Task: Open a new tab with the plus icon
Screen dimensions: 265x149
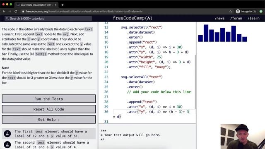Action: pos(63,5)
